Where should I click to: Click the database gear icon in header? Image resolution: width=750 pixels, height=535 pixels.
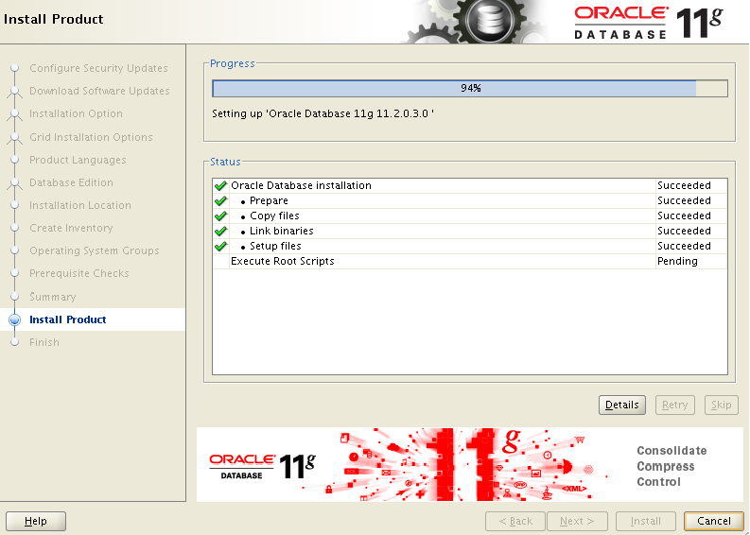click(490, 21)
